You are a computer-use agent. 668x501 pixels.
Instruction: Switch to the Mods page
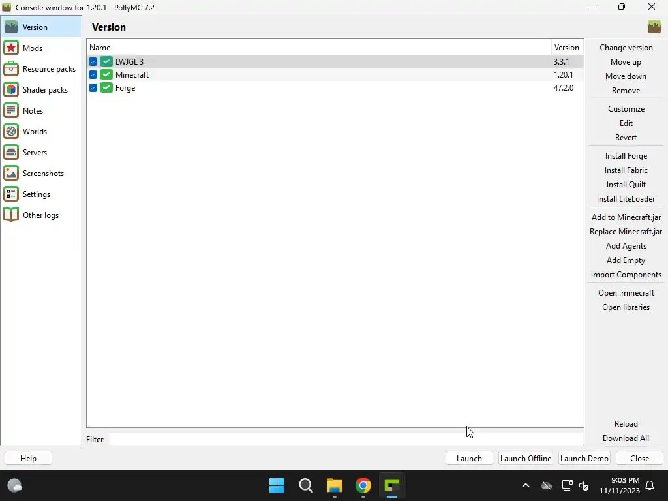tap(41, 48)
